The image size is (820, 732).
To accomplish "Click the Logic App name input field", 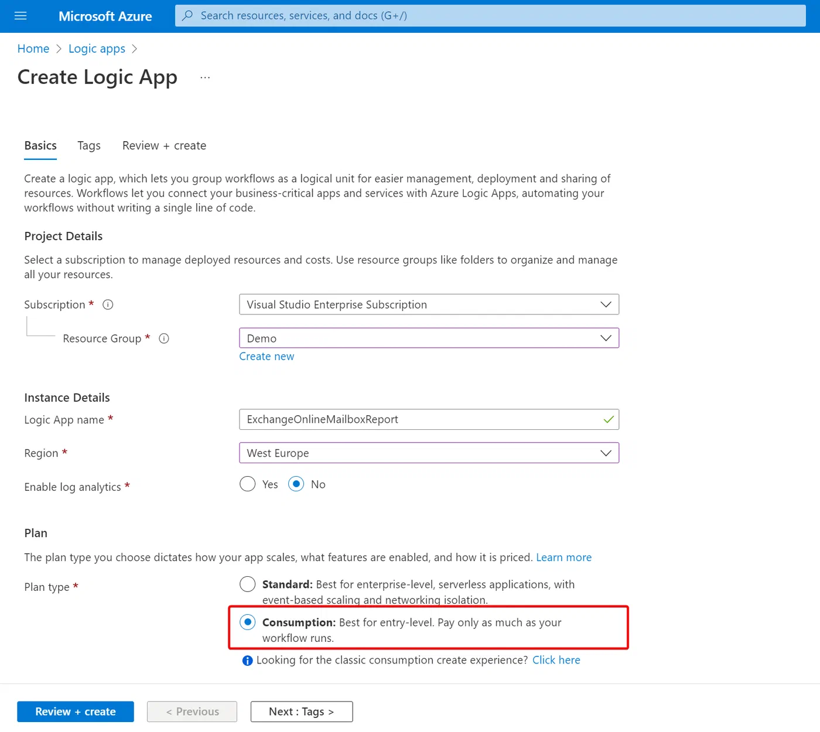I will (429, 419).
